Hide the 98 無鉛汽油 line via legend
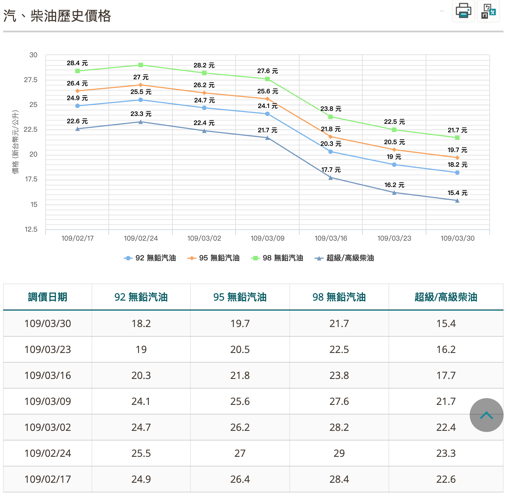This screenshot has height=498, width=510. point(277,258)
